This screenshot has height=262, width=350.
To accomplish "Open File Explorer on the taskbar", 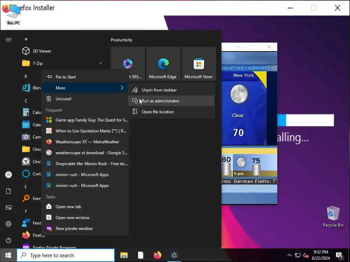I will 124,255.
